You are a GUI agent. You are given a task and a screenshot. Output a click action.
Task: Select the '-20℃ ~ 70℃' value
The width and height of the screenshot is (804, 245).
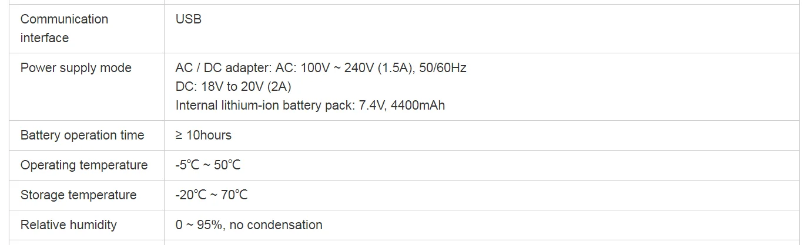(212, 195)
